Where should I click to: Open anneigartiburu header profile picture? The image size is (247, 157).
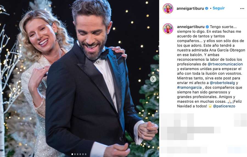(x=168, y=8)
